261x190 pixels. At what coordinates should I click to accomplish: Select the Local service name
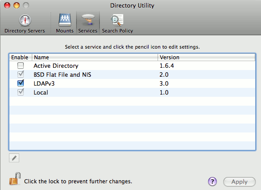41,92
